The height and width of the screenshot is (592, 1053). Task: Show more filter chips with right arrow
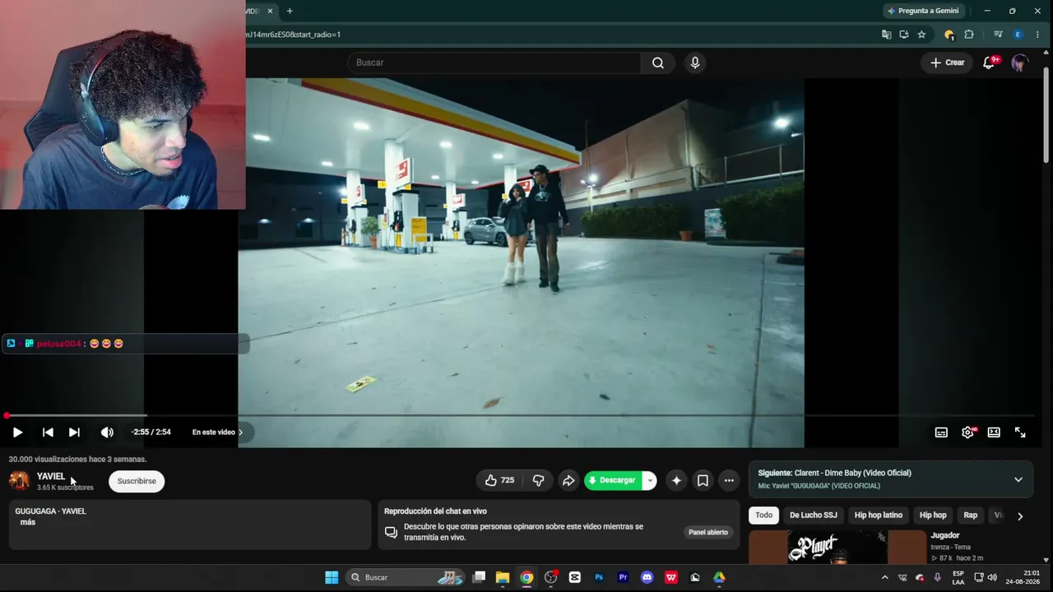click(1020, 516)
